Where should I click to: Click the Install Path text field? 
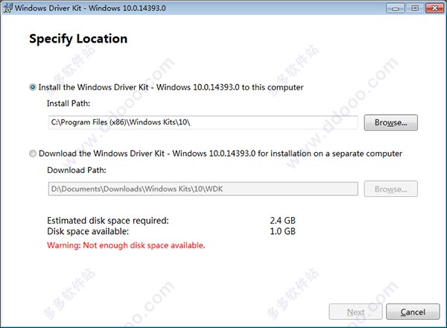click(x=203, y=122)
